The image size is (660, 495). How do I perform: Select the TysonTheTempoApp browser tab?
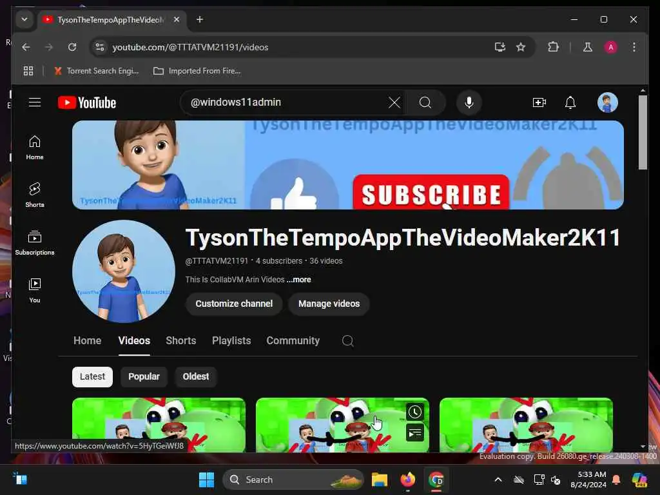coord(110,20)
